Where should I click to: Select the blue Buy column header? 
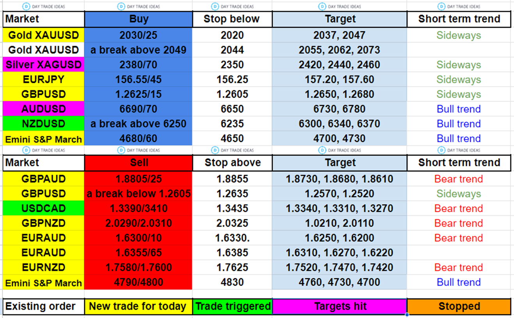[x=138, y=19]
